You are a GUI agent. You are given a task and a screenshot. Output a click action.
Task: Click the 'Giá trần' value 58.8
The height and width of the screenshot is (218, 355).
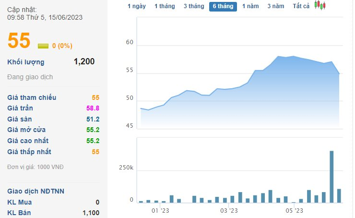[93, 108]
